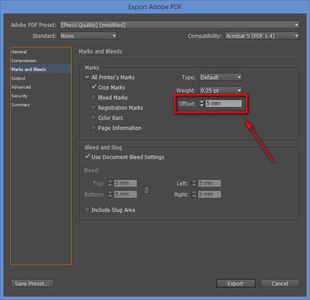
Task: Click the Offset stepper arrows
Action: tap(202, 104)
